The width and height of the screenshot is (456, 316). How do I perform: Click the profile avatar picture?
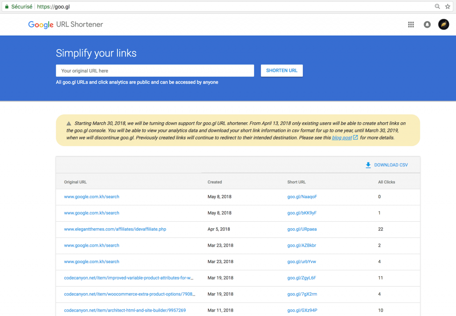pos(444,24)
